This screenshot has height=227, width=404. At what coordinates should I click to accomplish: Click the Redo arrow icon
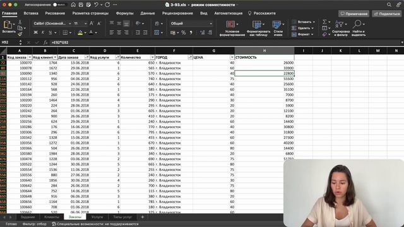[107, 4]
